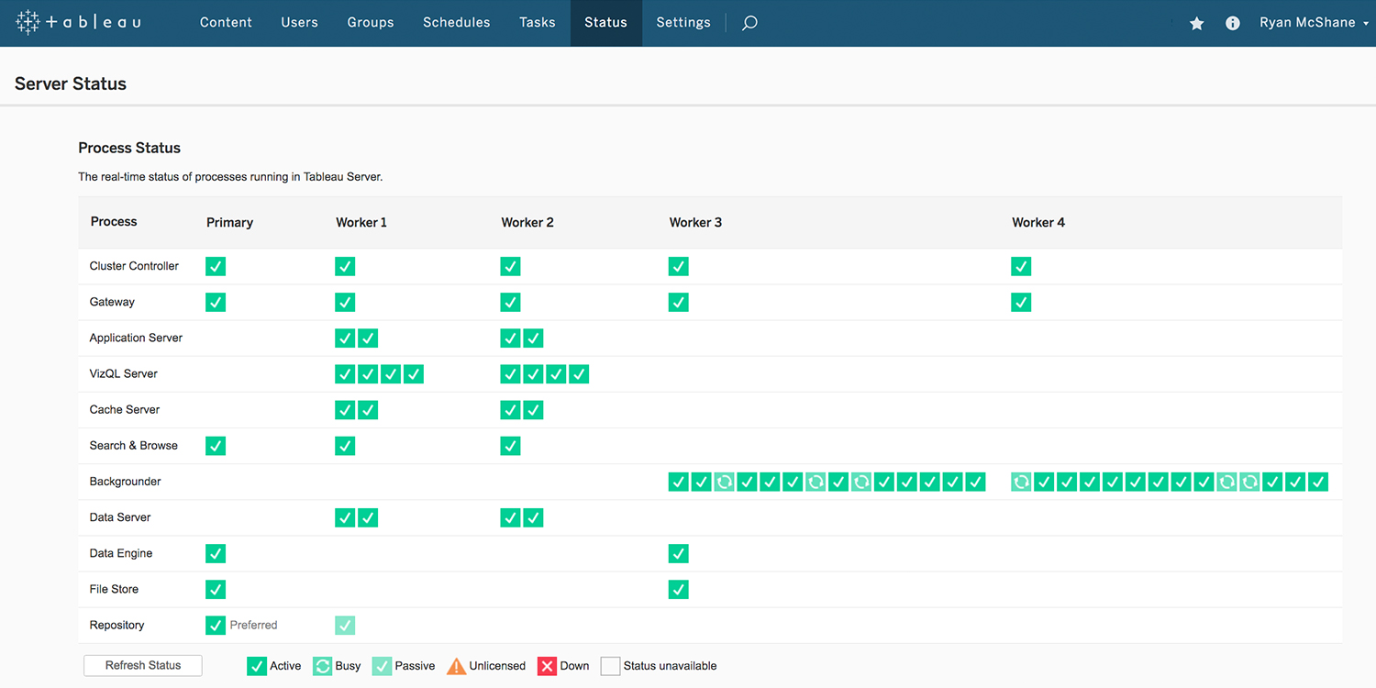
Task: Click the Tableau logo
Action: pos(78,22)
